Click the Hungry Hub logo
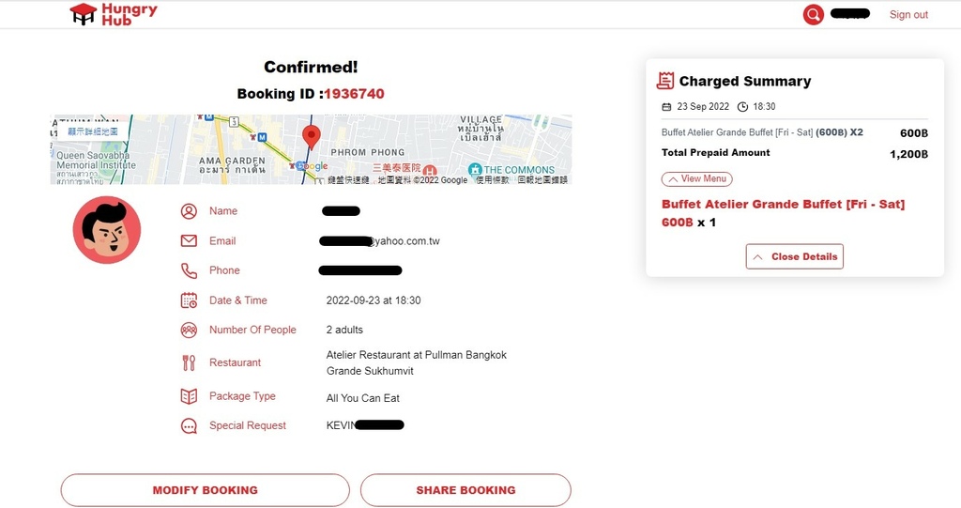961x508 pixels. point(114,14)
